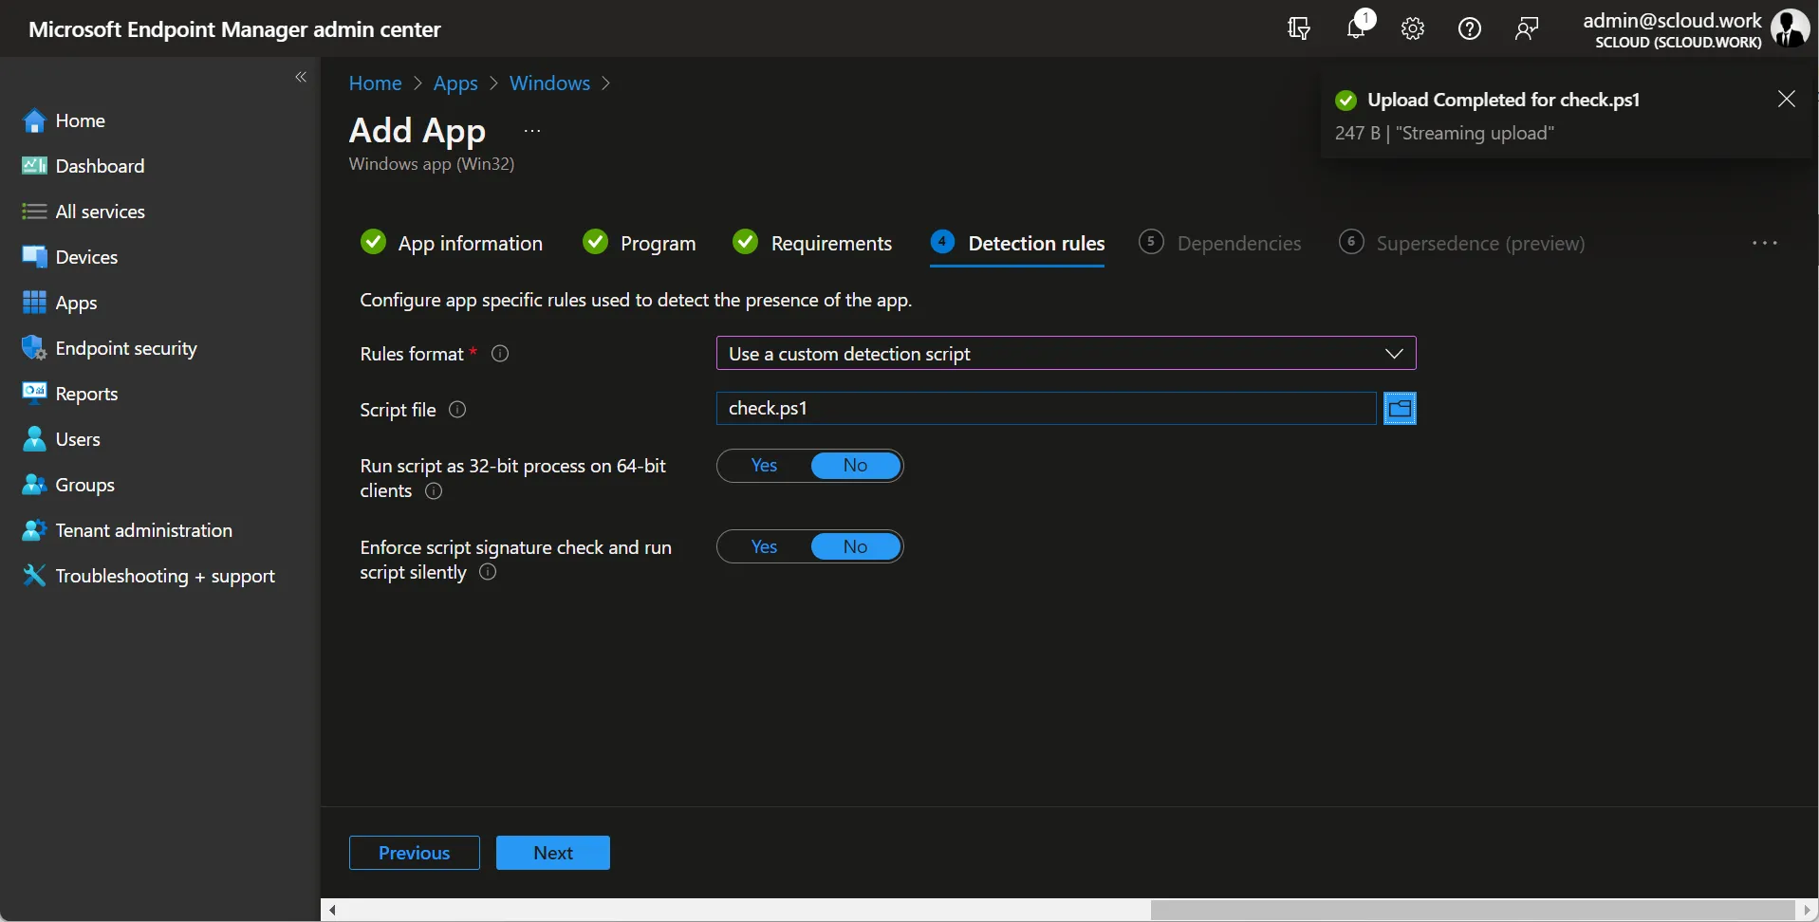Browse for a script file with folder icon
Screen dimensions: 1819x922
1400,409
